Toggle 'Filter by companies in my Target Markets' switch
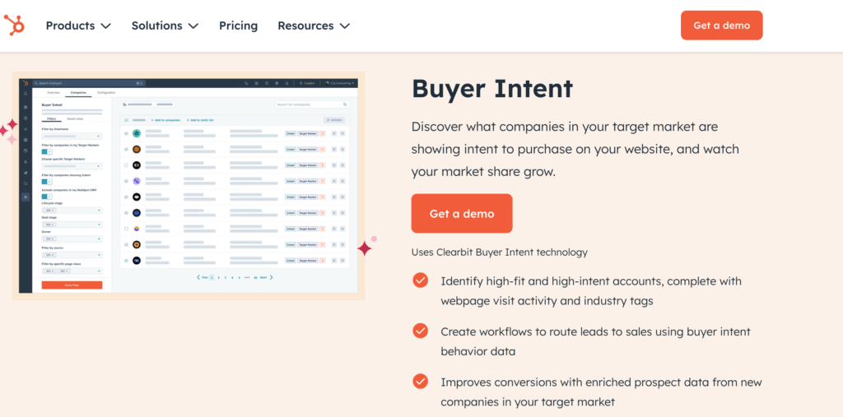Viewport: 843px width, 417px height. point(46,151)
